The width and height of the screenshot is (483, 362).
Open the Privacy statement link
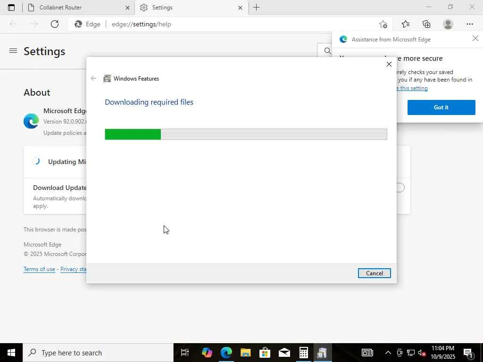(x=73, y=269)
